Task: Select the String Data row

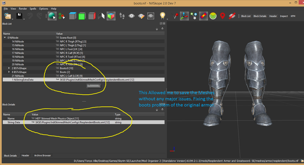Action: pos(83,123)
